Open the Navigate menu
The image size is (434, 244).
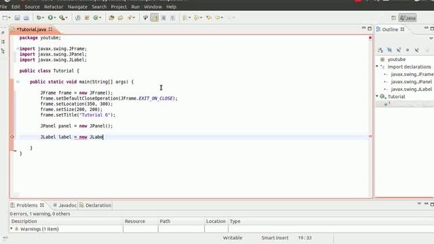click(x=77, y=7)
